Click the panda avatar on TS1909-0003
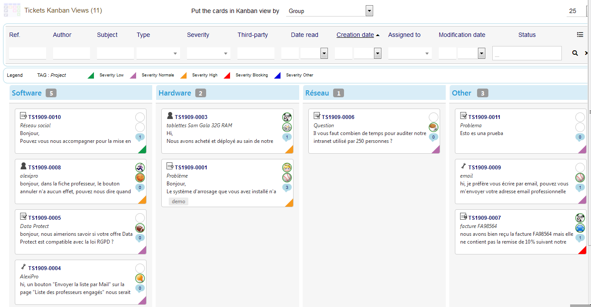The height and width of the screenshot is (307, 591). [287, 117]
